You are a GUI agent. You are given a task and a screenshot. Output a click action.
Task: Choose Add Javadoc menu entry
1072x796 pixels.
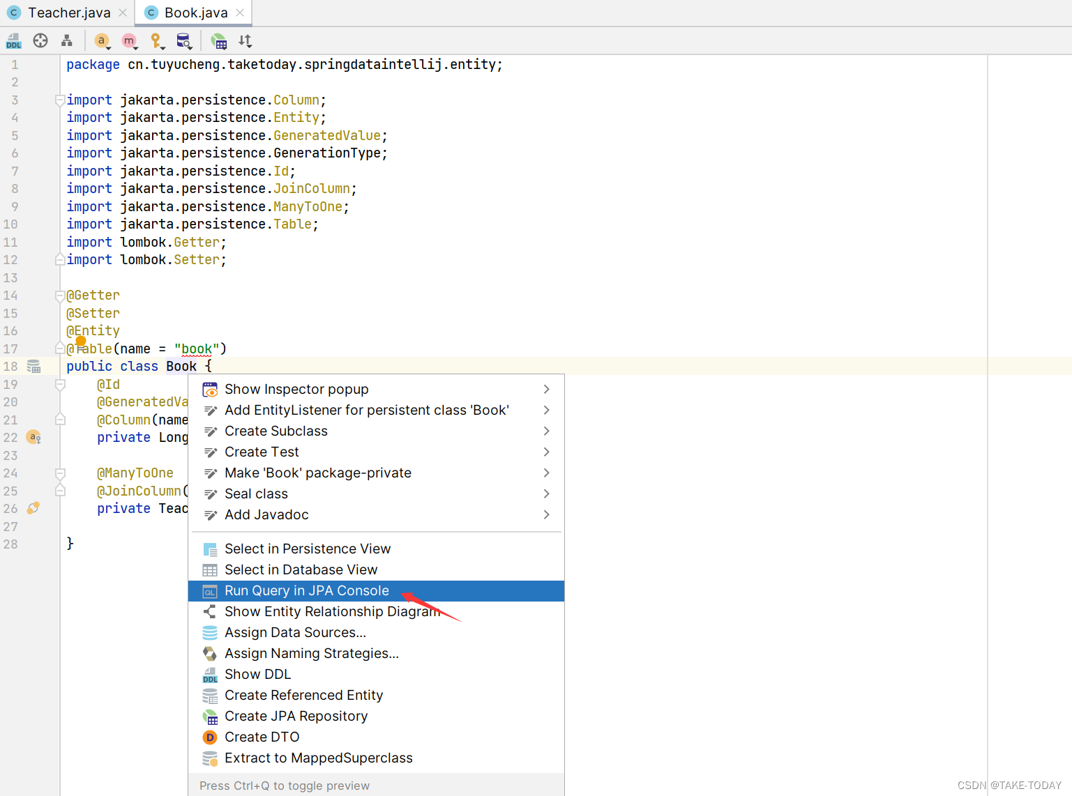coord(376,514)
